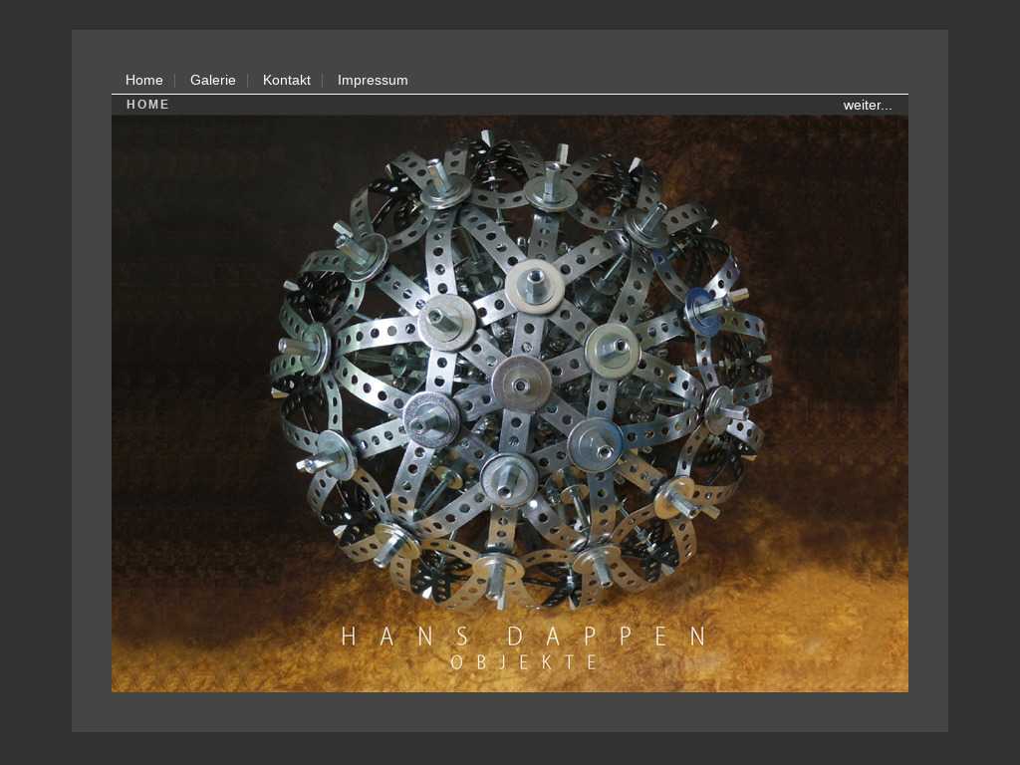This screenshot has width=1020, height=765.
Task: Click the metal sphere sculpture image
Action: coord(510,403)
